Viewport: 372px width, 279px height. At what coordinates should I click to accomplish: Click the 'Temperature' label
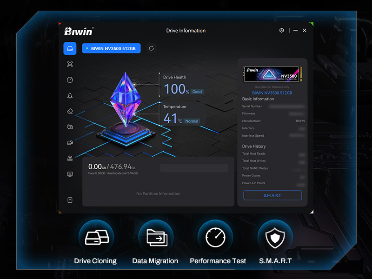(x=175, y=107)
